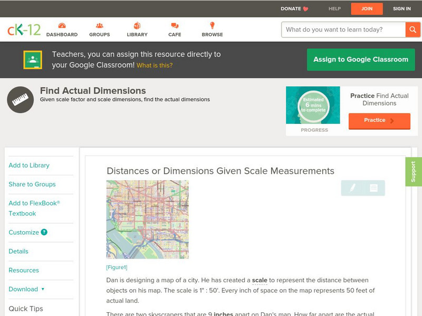Open the Support side tab
The image size is (422, 316).
click(413, 172)
